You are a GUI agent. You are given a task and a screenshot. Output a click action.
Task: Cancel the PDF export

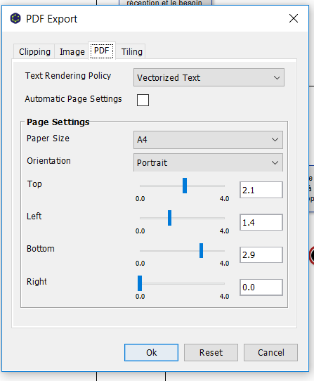pos(270,352)
